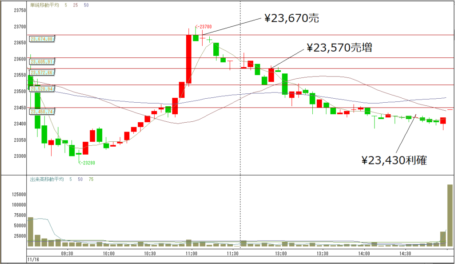Select the 23,450.74 price line label
Screen dimensions: 455x264
coord(42,112)
